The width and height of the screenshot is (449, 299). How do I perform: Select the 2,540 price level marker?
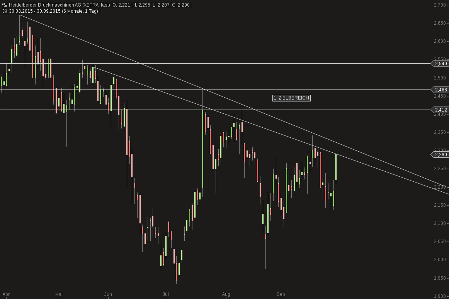coord(440,63)
